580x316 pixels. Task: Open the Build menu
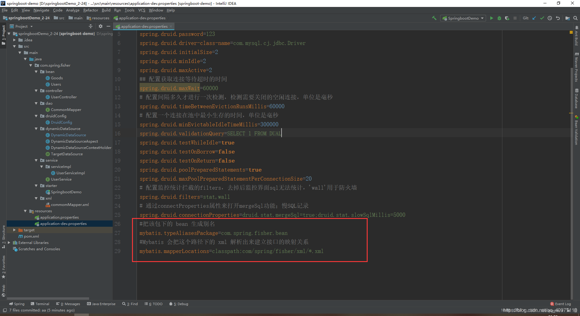coord(106,10)
